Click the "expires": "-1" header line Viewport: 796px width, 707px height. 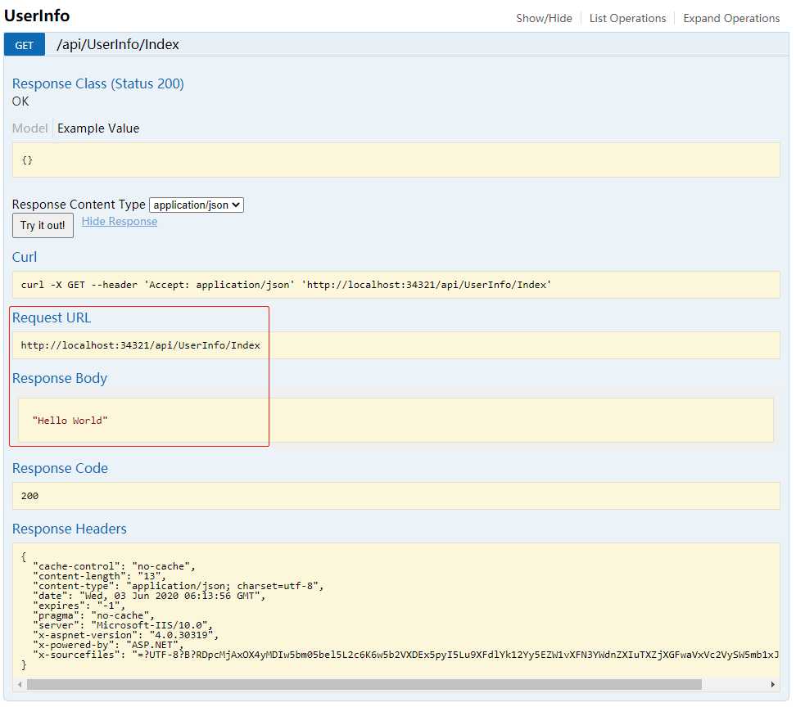pyautogui.click(x=79, y=606)
